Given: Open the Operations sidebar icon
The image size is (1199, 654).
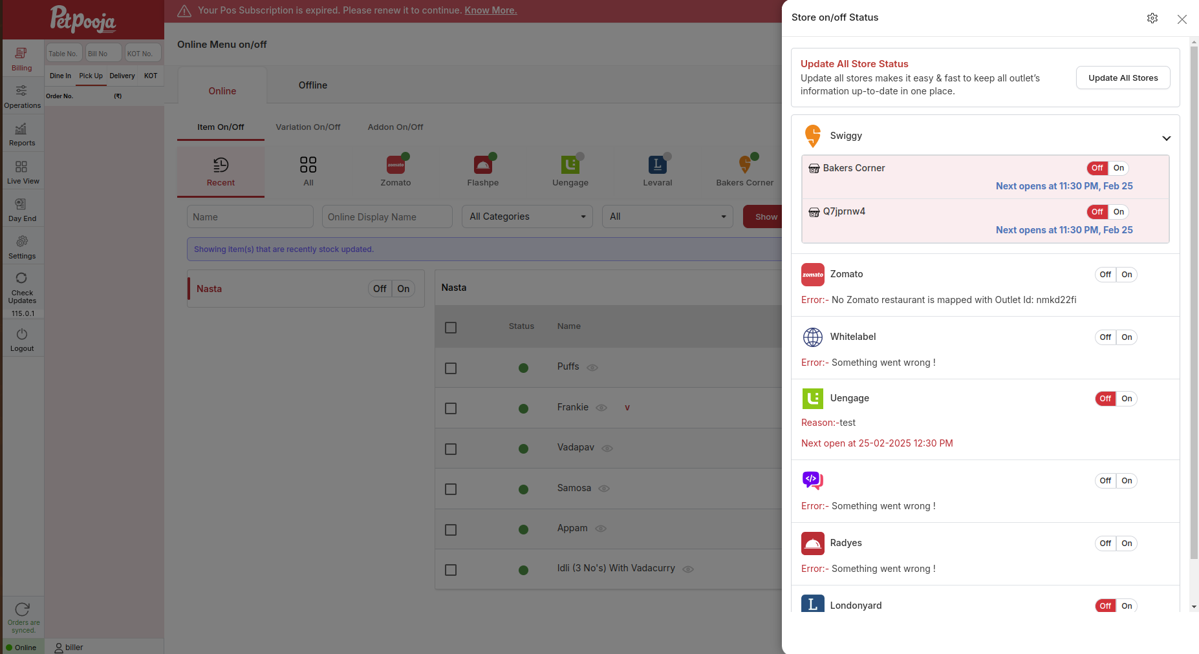Looking at the screenshot, I should click(x=22, y=96).
